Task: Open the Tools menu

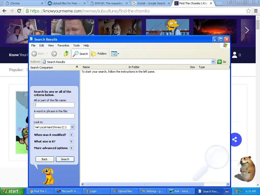Action: coord(76,45)
